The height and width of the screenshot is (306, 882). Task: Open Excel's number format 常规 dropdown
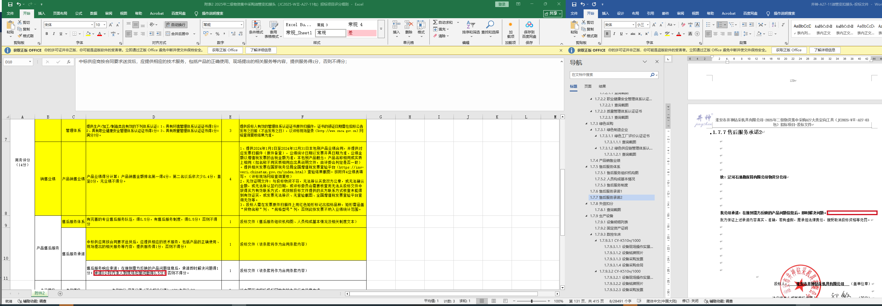coord(241,25)
